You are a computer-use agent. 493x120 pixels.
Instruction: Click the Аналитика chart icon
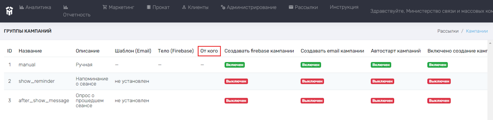pos(22,7)
